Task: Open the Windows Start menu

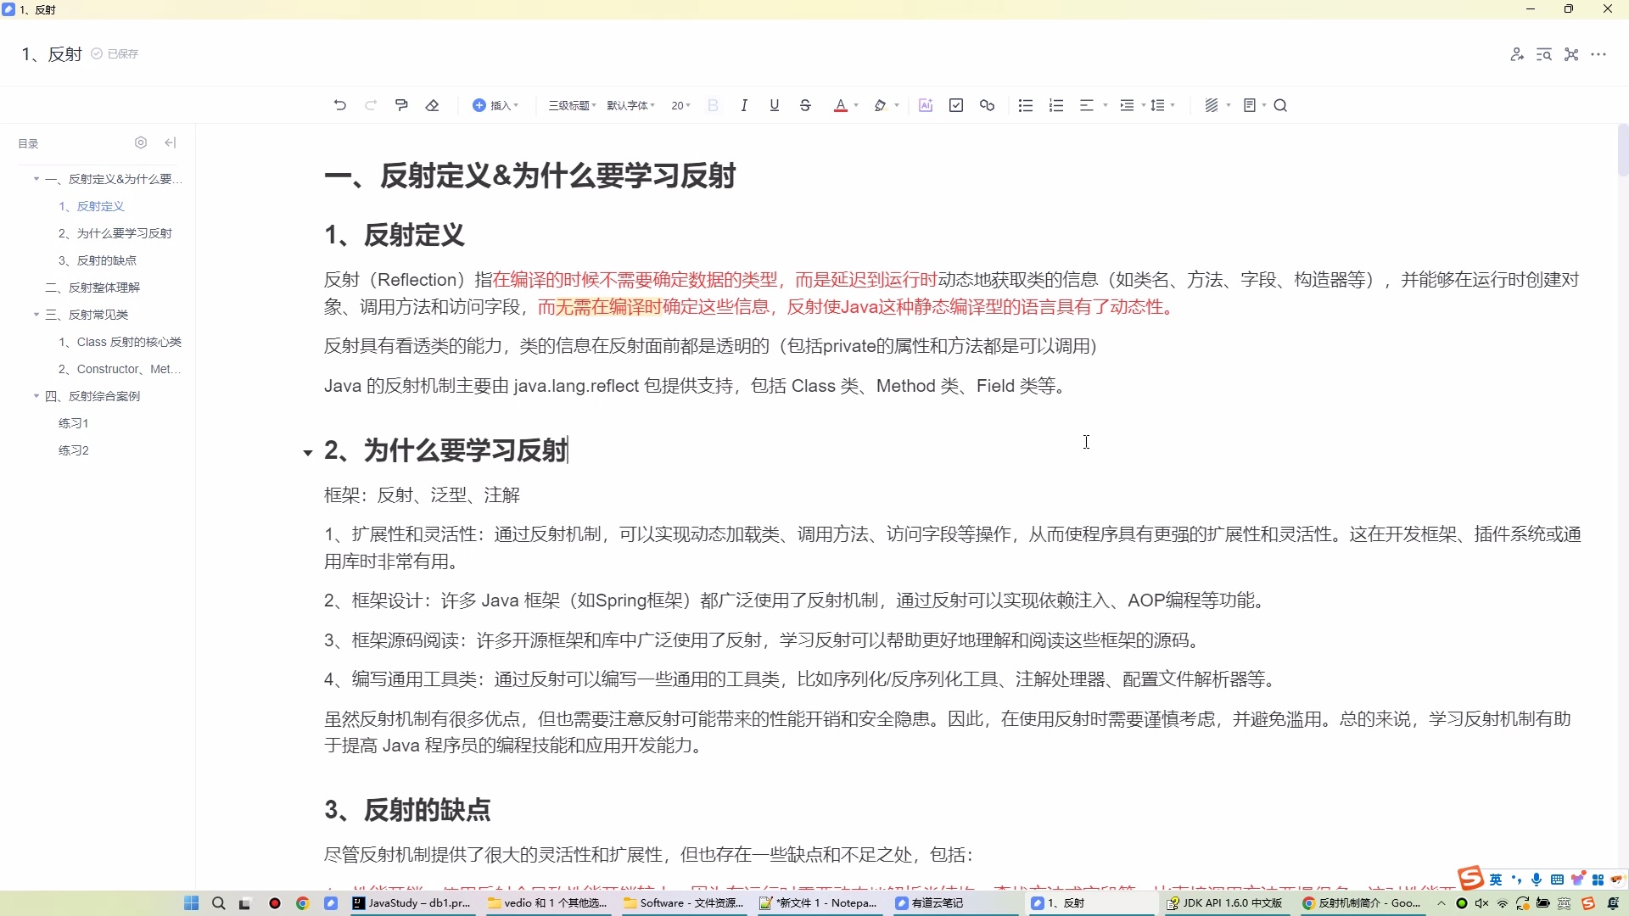Action: click(191, 903)
